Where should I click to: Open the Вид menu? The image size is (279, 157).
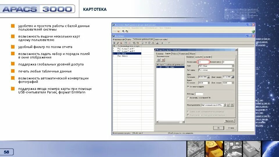(119, 28)
